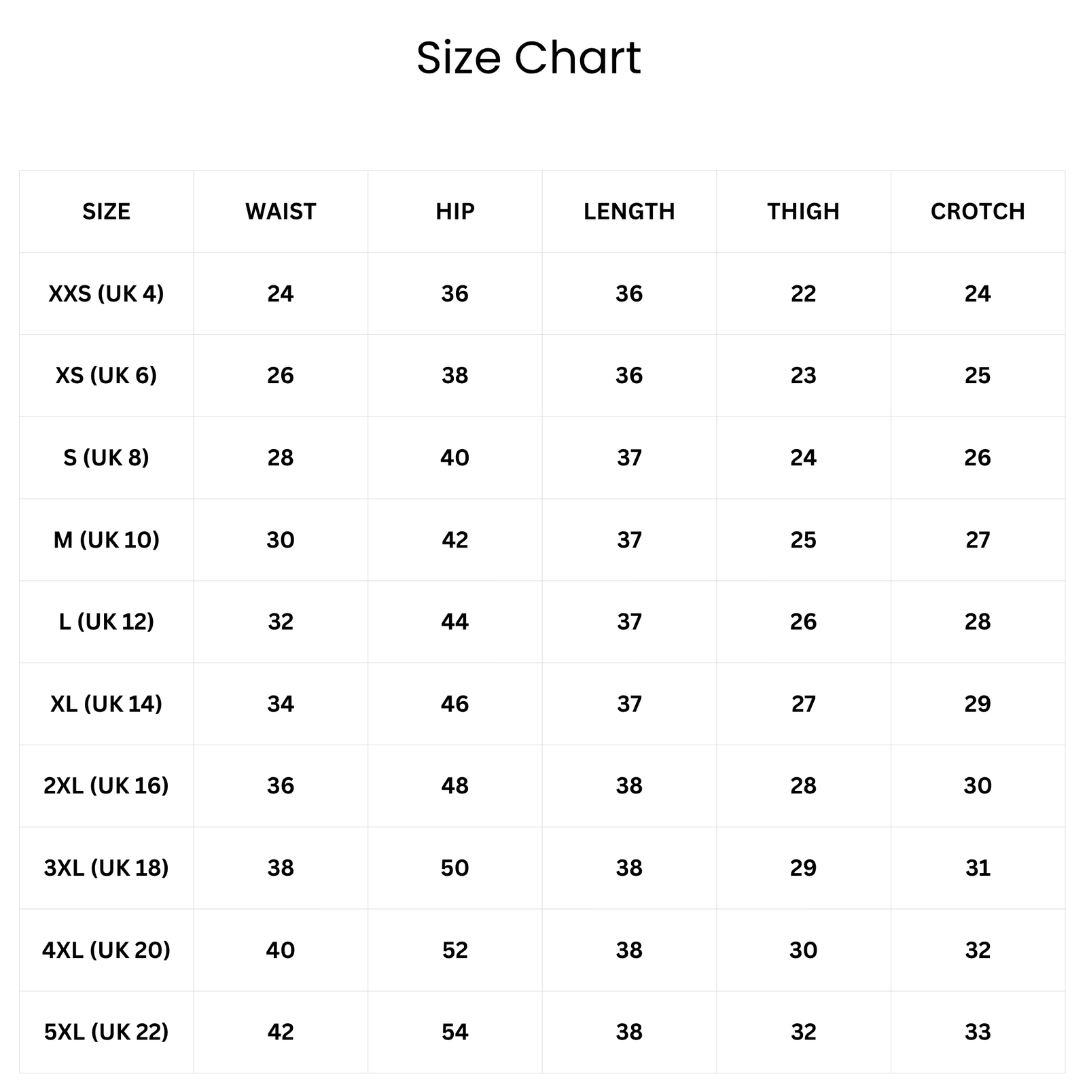
Task: Click the 5XL (UK 22) size cell
Action: tap(106, 1032)
